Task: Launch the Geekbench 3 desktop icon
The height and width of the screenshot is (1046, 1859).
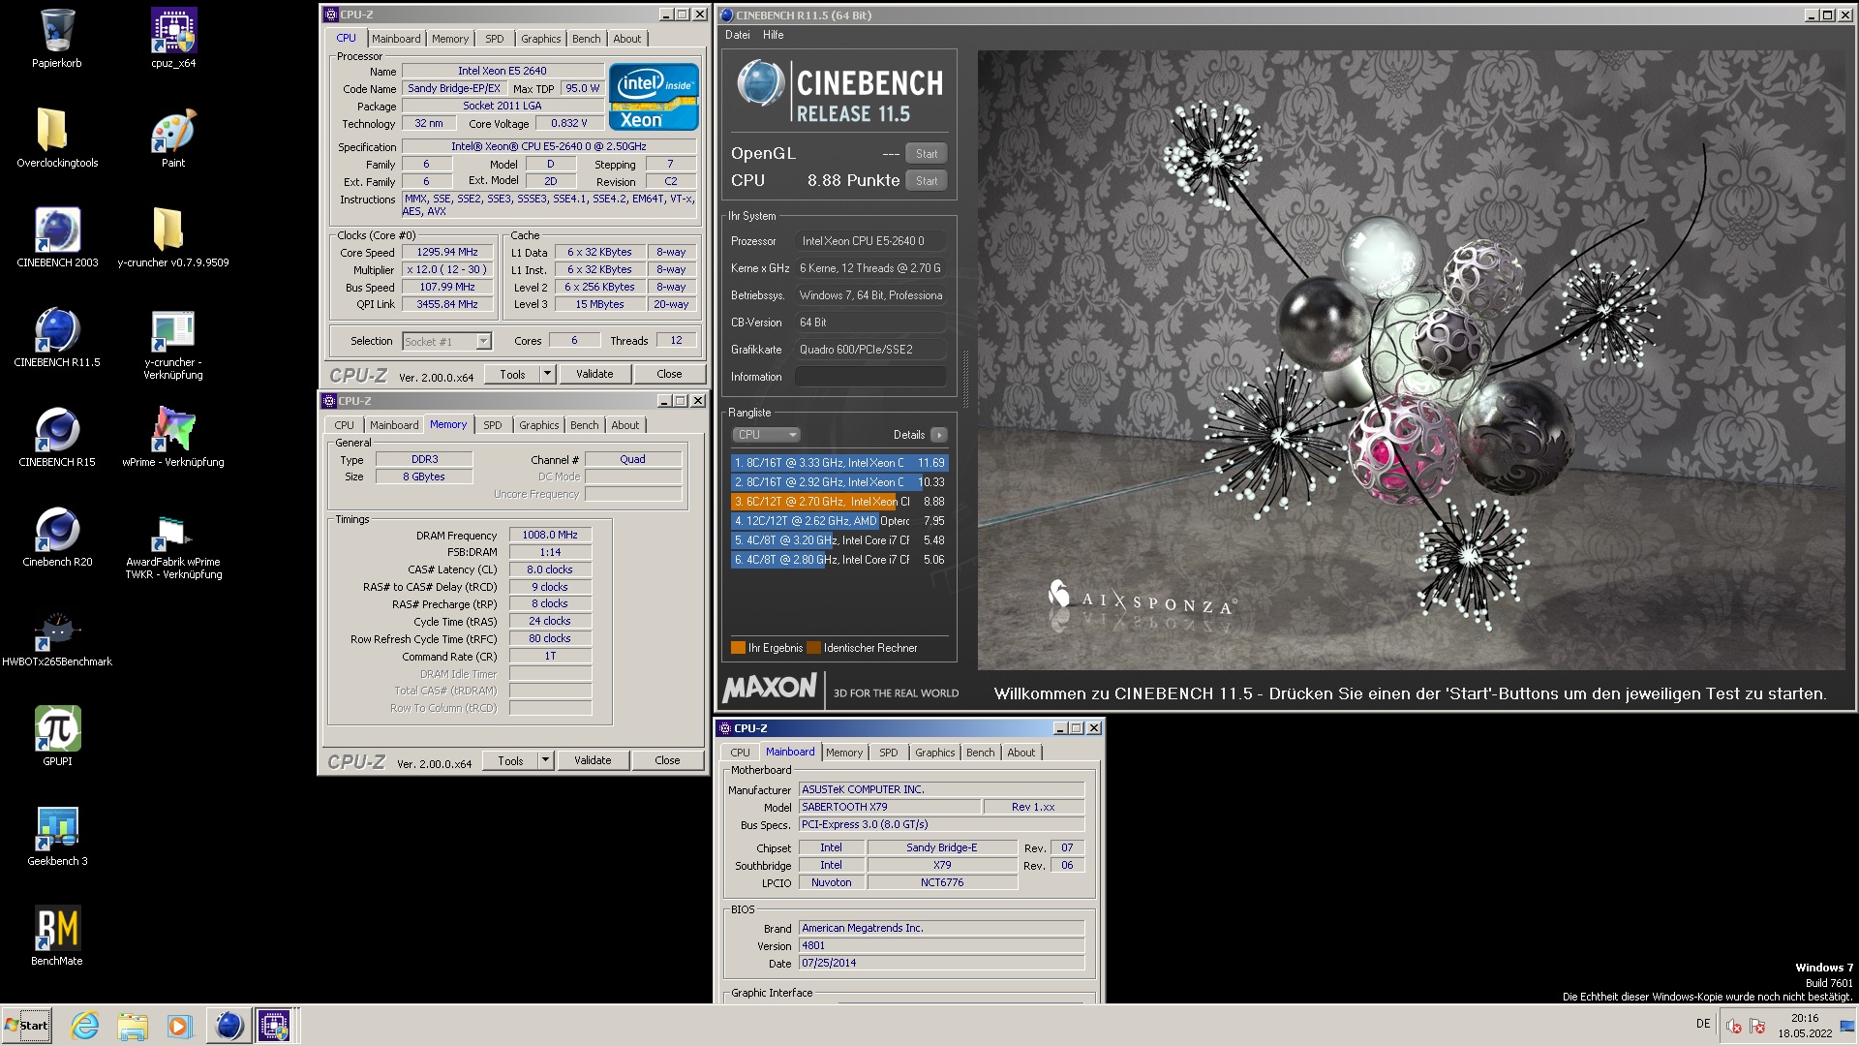Action: 57,837
